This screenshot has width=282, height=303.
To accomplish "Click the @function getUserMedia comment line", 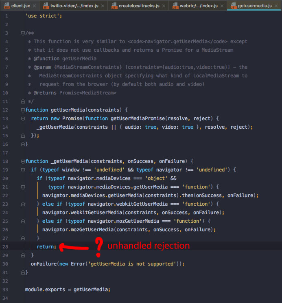I will click(65, 59).
